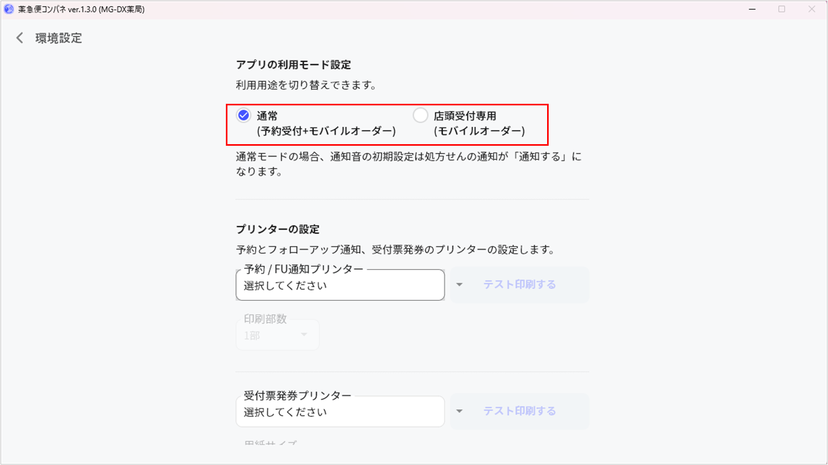Select the 店頭受付専用 radio button
828x465 pixels.
pyautogui.click(x=420, y=115)
